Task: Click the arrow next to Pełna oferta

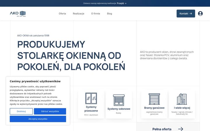Action: [x=181, y=129]
